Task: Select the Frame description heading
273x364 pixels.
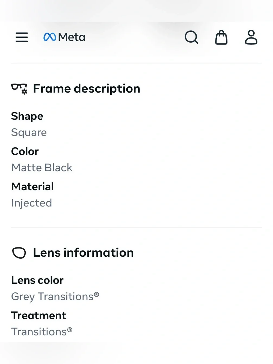Action: 87,89
